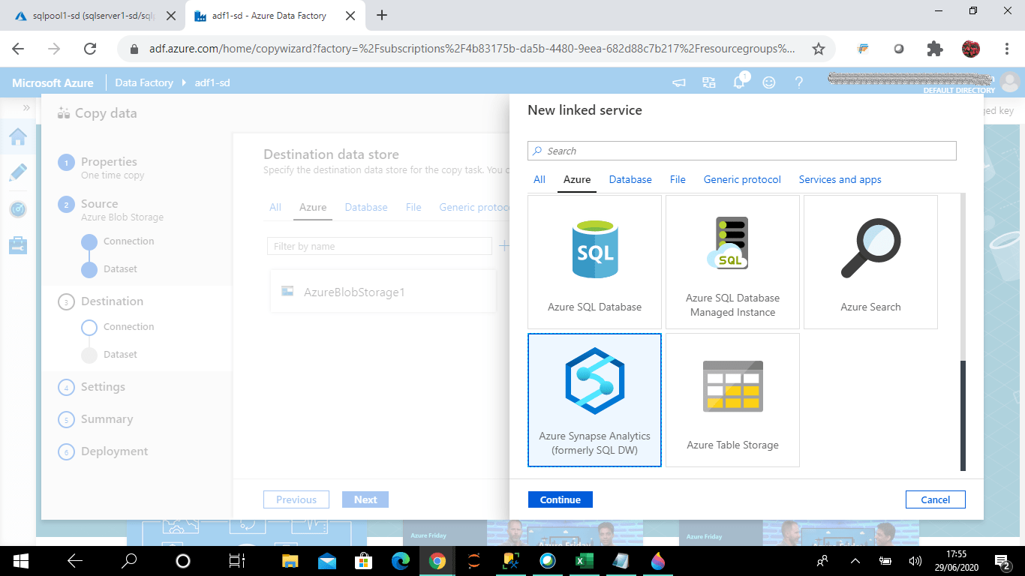This screenshot has height=576, width=1025.
Task: Open the volume control in system tray
Action: 915,560
